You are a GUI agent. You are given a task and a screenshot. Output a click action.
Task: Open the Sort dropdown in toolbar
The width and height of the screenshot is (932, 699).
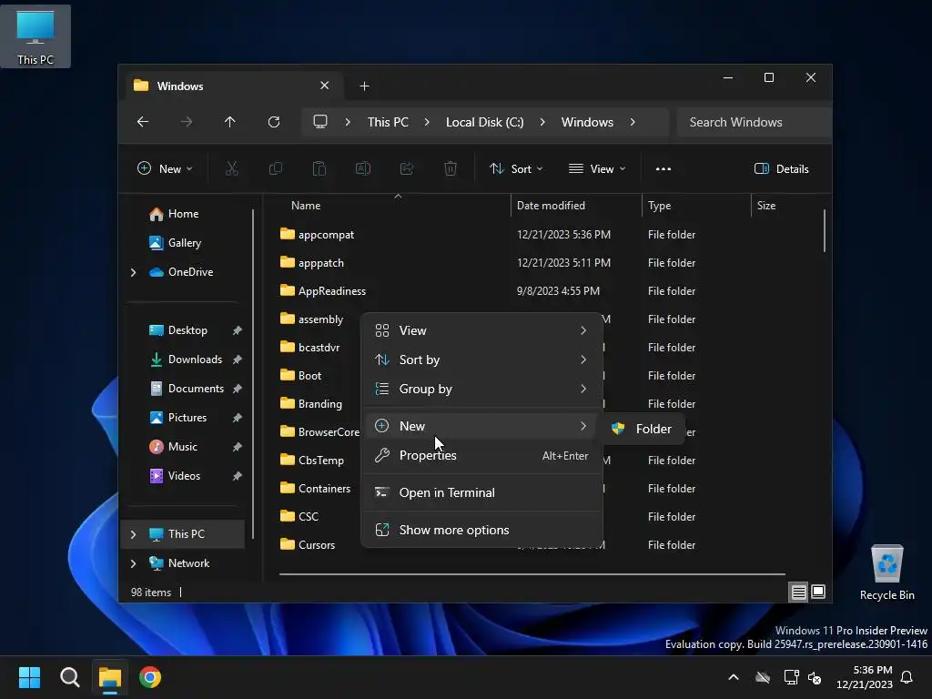(516, 168)
